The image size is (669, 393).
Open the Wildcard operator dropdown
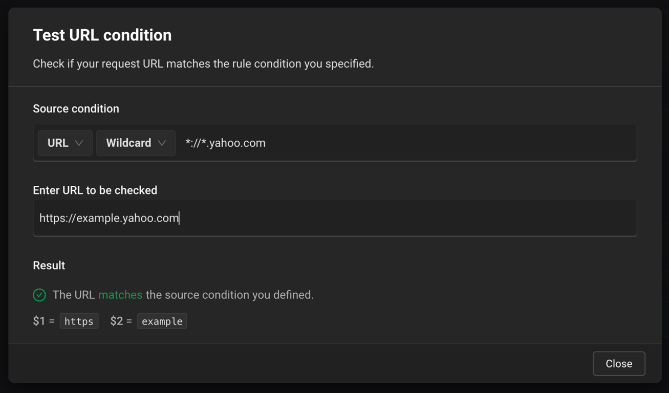[x=136, y=143]
